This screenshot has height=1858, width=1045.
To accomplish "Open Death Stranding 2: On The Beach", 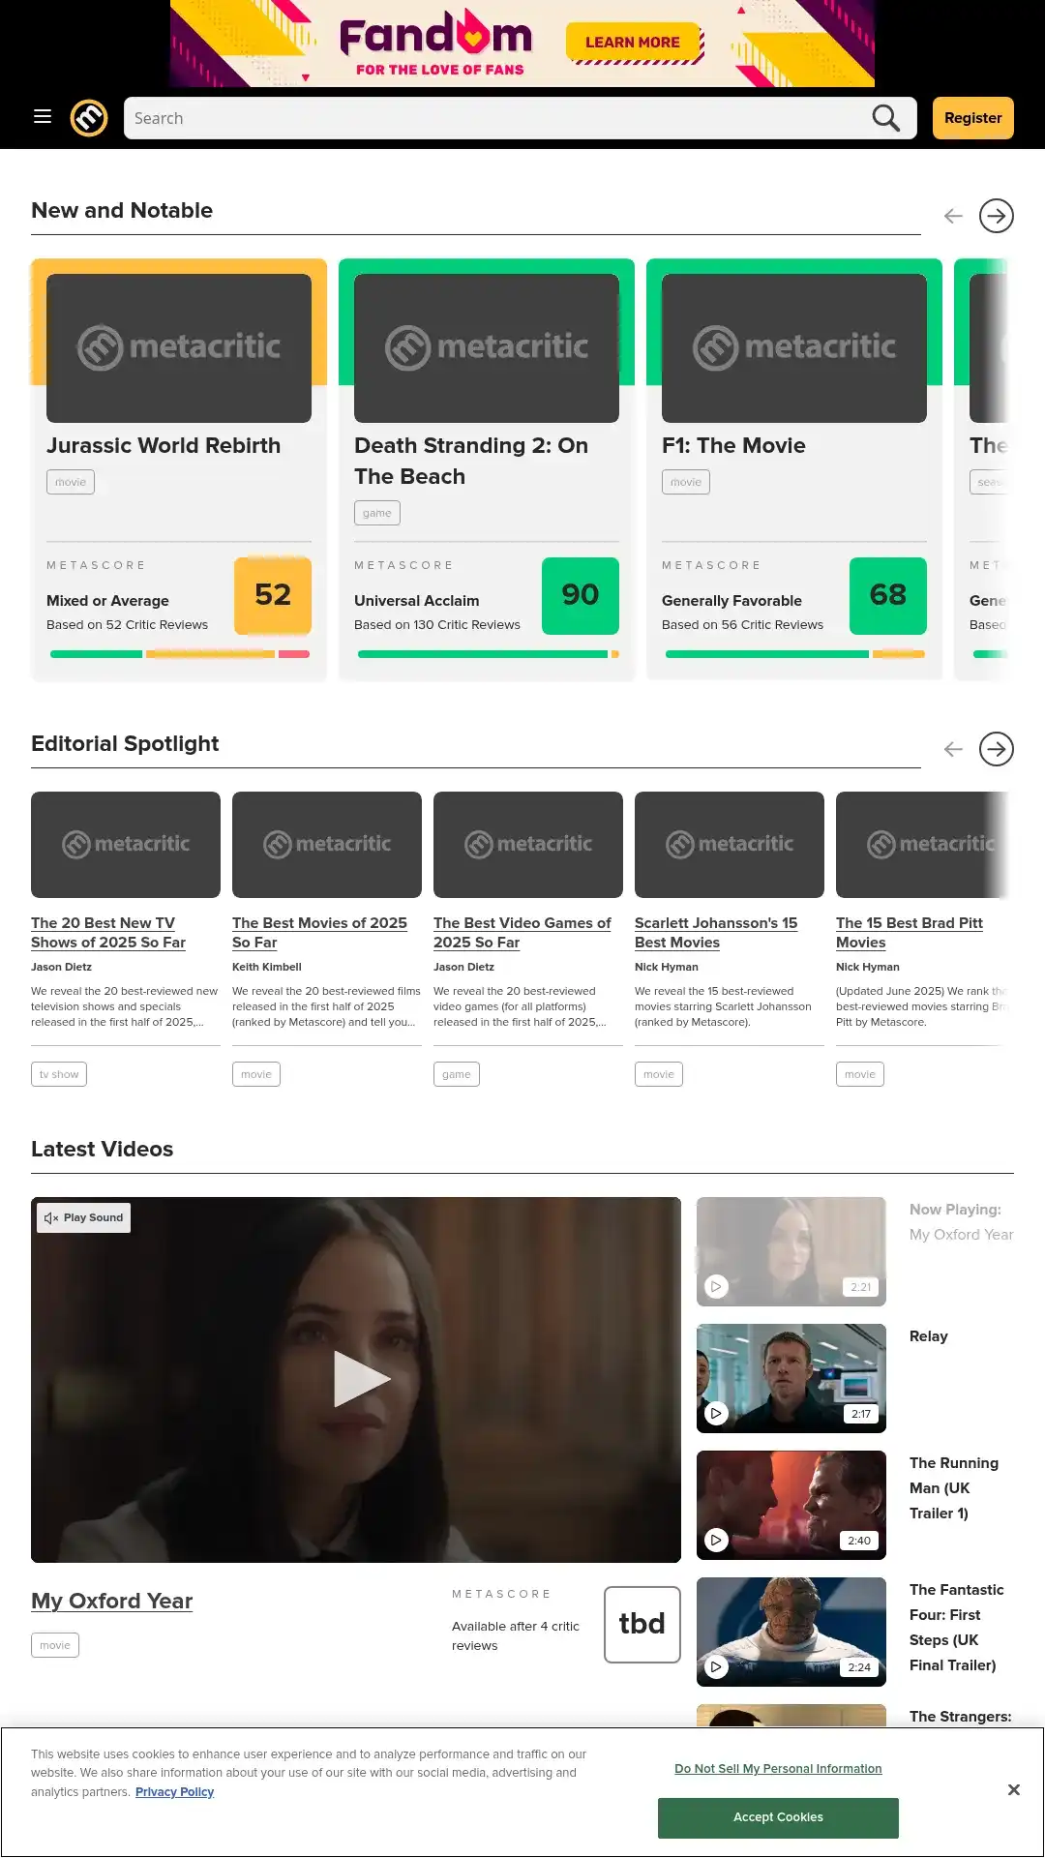I will click(471, 461).
